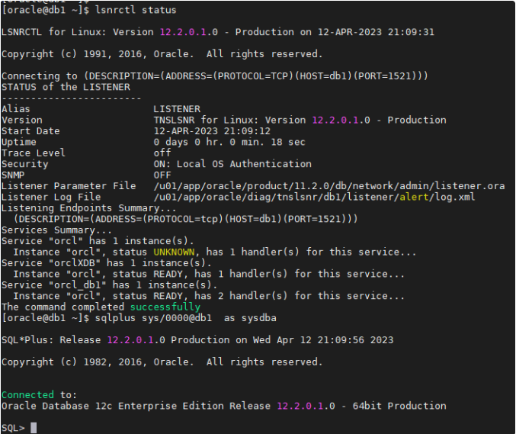This screenshot has width=516, height=434.
Task: Click the SNMP value "OFF"
Action: (x=162, y=175)
